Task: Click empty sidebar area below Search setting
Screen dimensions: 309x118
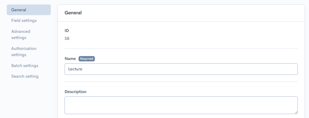Action: coord(28,98)
